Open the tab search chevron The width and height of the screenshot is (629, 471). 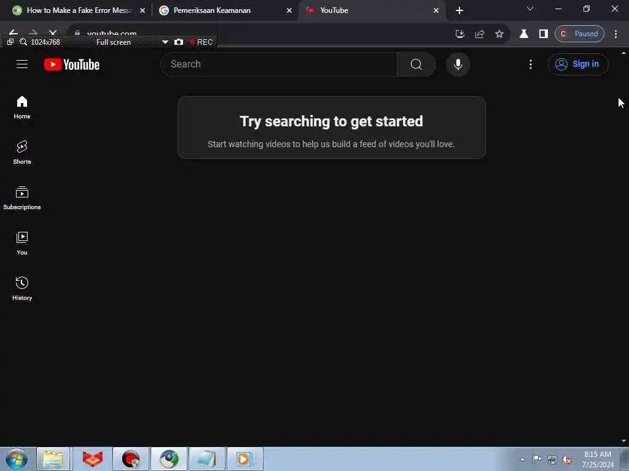[530, 9]
